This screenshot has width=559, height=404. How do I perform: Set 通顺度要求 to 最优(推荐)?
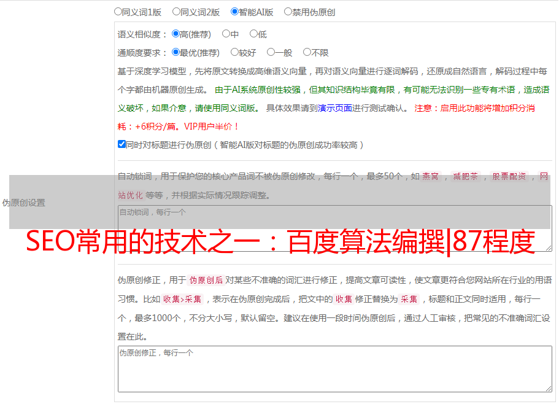175,52
